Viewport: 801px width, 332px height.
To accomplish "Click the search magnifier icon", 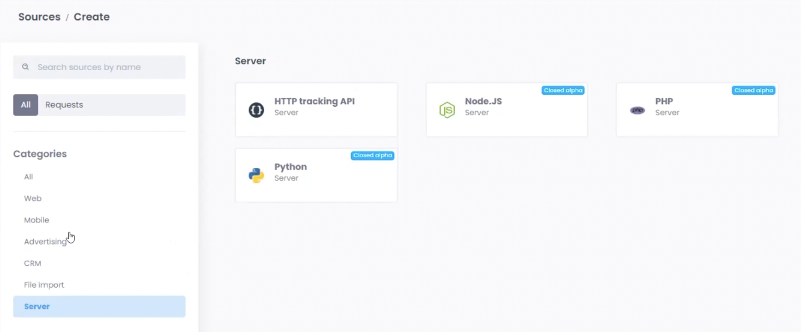I will (25, 67).
